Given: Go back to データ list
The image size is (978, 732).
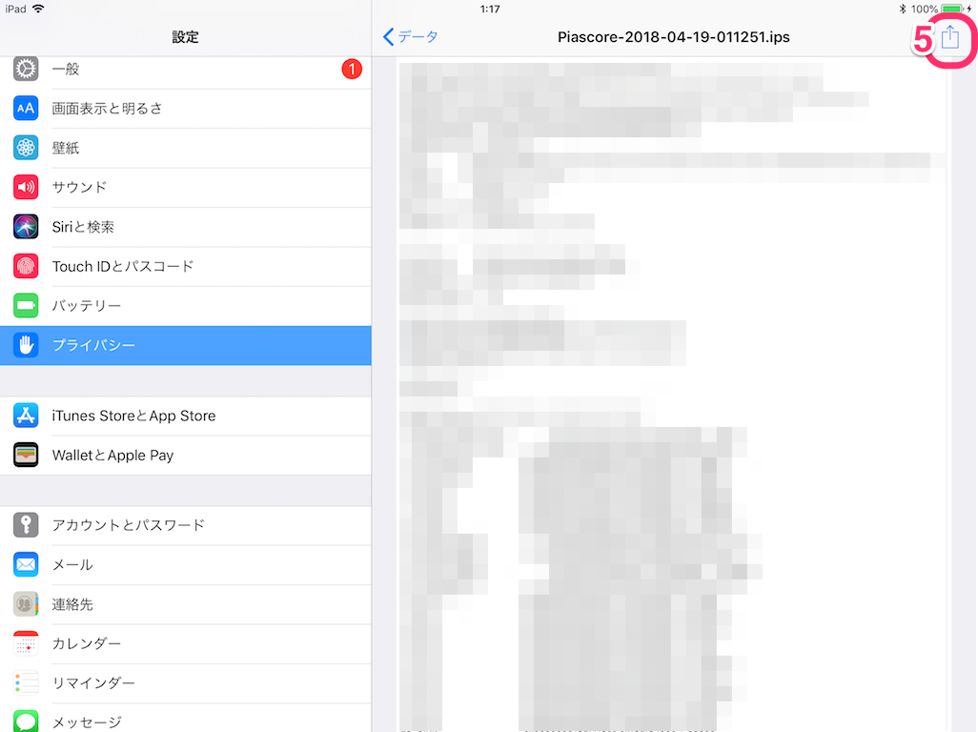Looking at the screenshot, I should click(411, 37).
